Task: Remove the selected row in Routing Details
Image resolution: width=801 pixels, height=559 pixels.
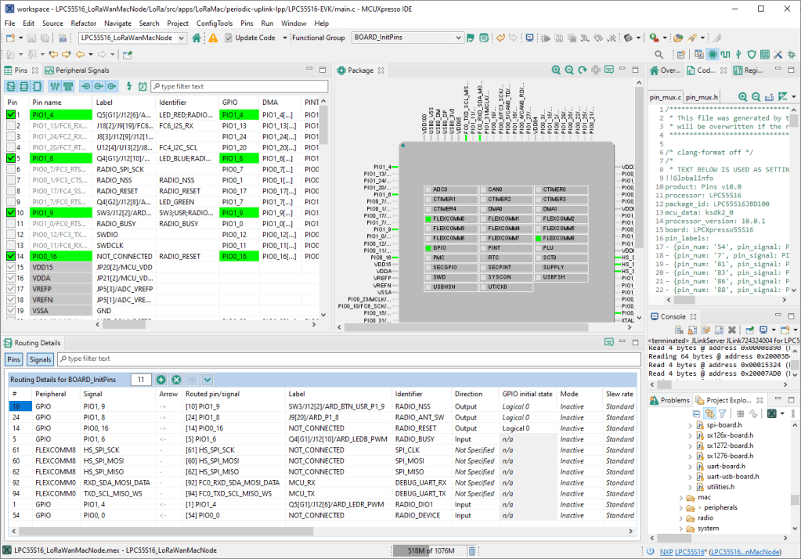Action: pos(176,380)
